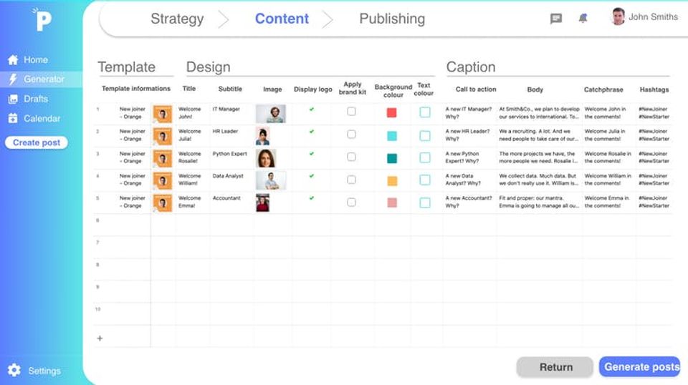Screen dimensions: 688x385
Task: Go to the Publishing step
Action: click(x=392, y=19)
